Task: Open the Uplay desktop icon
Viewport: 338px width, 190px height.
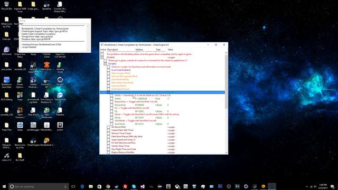Action: (20, 127)
